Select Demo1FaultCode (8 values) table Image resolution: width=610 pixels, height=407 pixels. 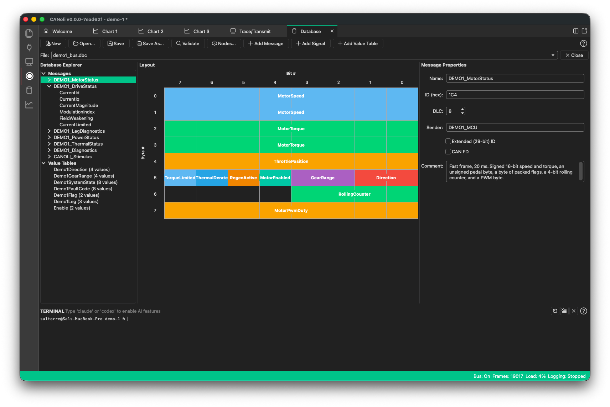[x=83, y=189]
